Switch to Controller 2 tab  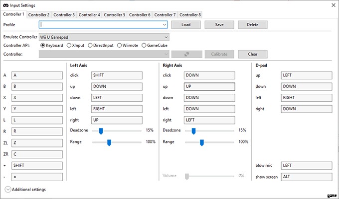click(x=39, y=15)
